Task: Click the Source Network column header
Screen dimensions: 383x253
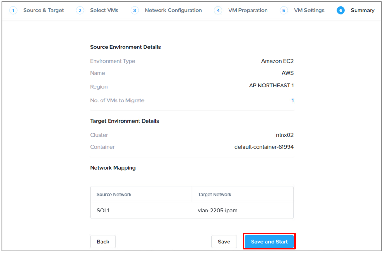Action: click(x=114, y=194)
